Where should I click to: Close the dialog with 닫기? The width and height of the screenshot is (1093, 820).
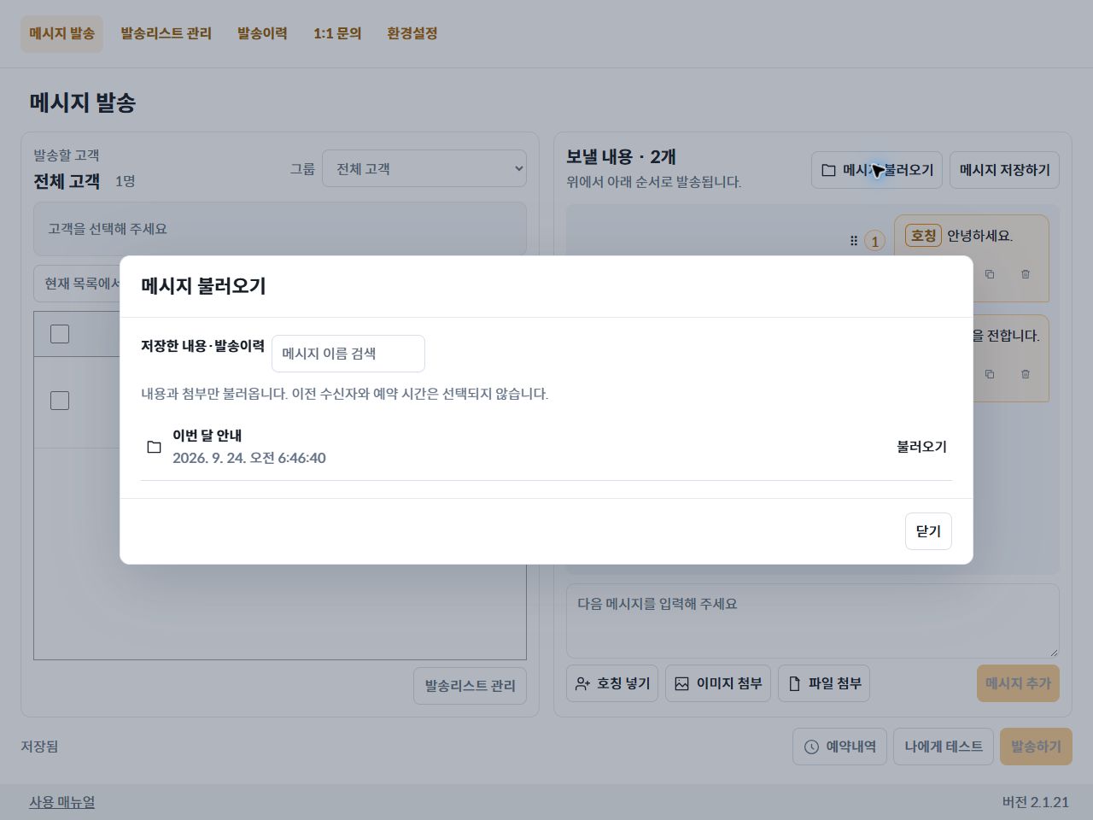[x=928, y=531]
